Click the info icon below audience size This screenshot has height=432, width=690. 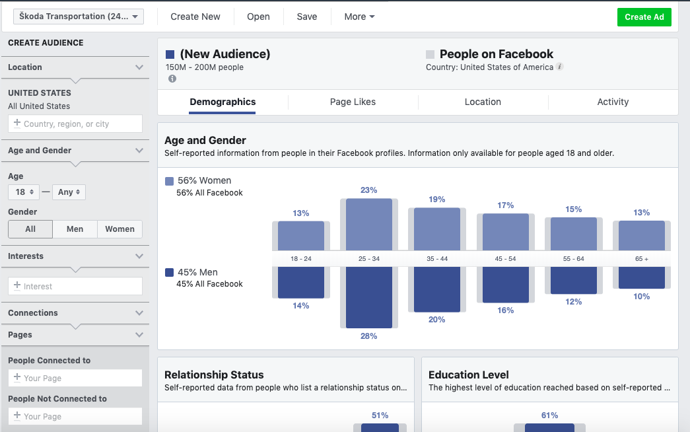[x=172, y=79]
